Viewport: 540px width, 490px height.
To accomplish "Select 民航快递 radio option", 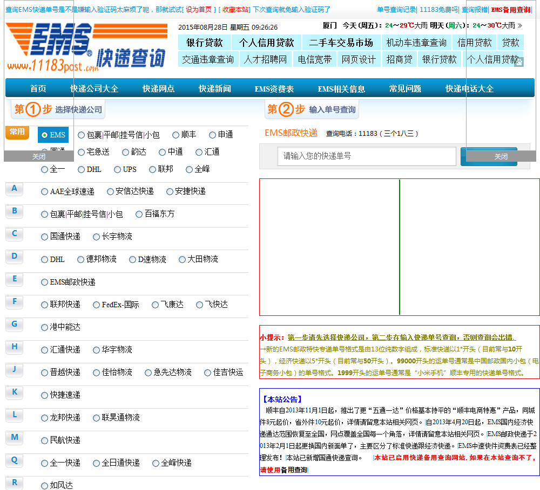I will (x=44, y=441).
